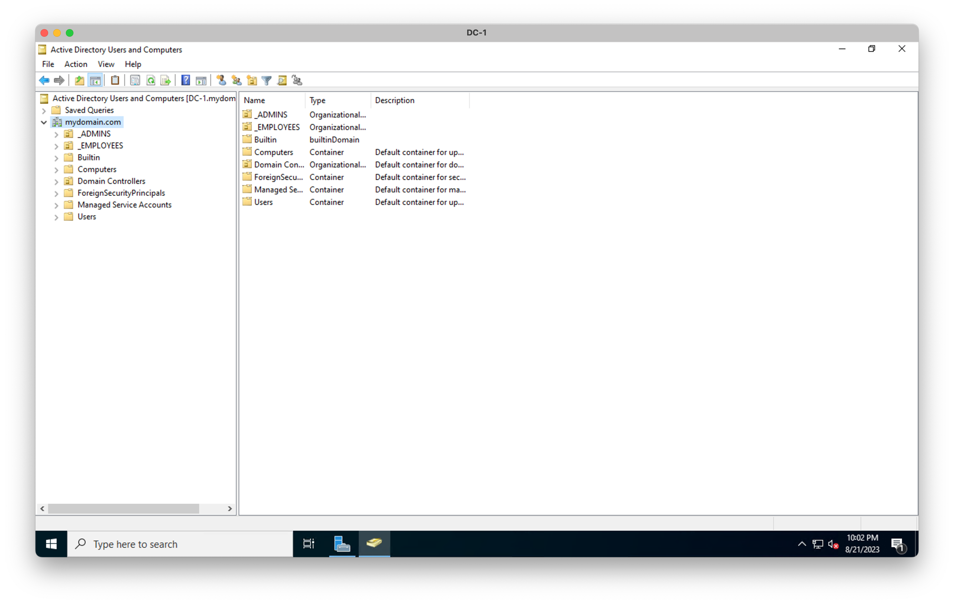Open the filter options funnel icon
The height and width of the screenshot is (604, 954).
pos(266,80)
